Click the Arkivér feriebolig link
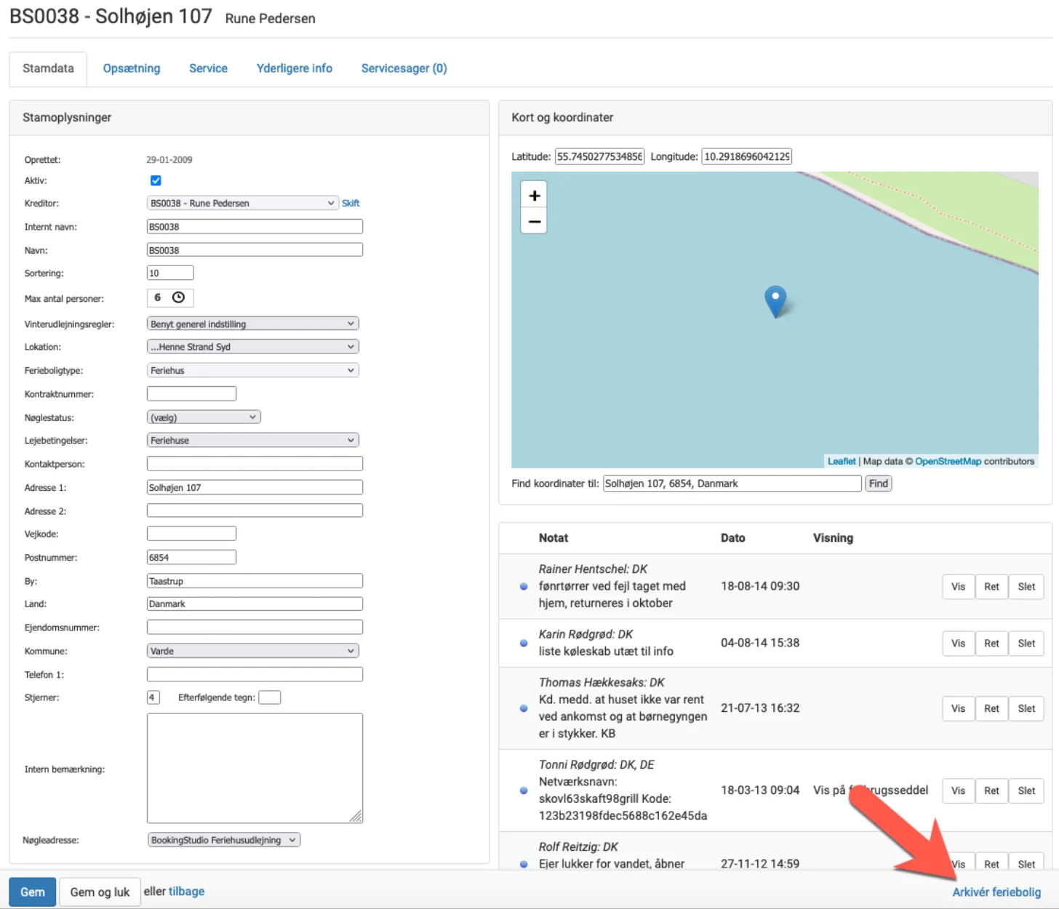This screenshot has height=909, width=1059. click(996, 892)
